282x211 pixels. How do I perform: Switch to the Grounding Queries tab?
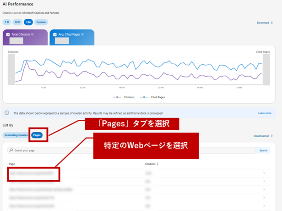coord(16,135)
